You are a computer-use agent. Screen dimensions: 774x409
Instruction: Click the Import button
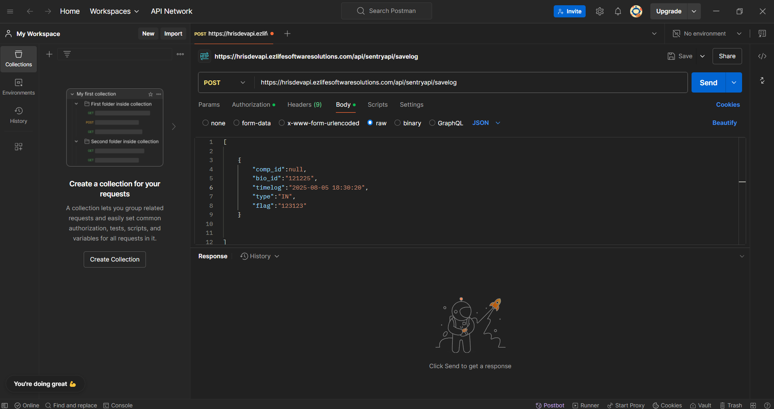[x=173, y=34]
